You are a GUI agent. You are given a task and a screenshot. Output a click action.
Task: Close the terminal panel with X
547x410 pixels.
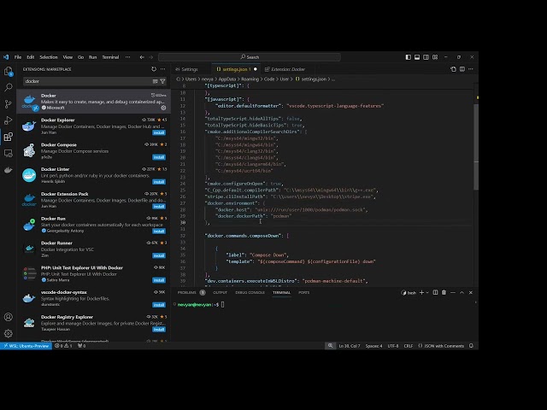pyautogui.click(x=471, y=292)
